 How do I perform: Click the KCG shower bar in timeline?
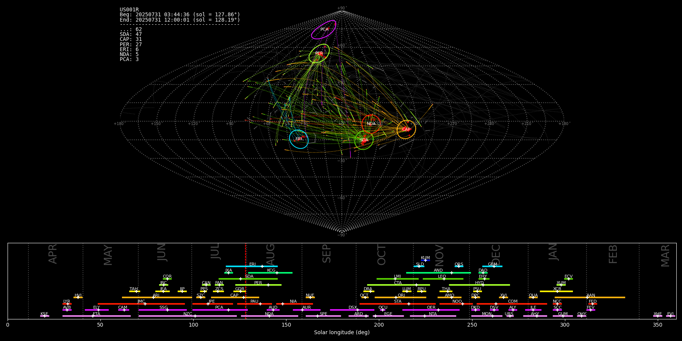(270, 273)
